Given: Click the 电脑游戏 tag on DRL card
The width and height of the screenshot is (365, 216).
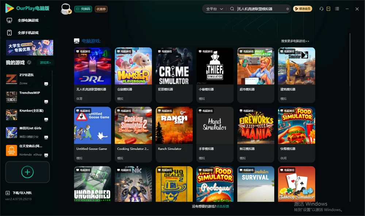Looking at the screenshot, I should point(83,51).
